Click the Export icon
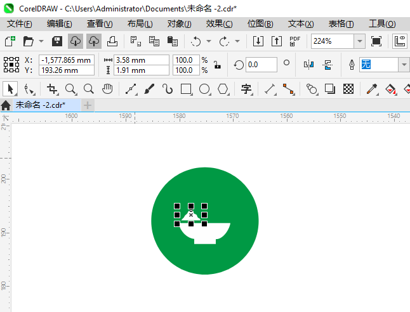410x312 pixels. pos(276,41)
